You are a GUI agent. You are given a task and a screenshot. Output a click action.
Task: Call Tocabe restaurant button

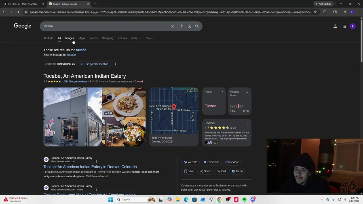pyautogui.click(x=221, y=171)
